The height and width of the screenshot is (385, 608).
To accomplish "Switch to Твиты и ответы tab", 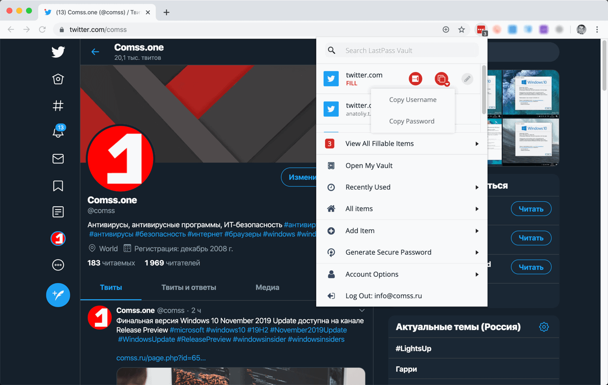I will pos(189,288).
